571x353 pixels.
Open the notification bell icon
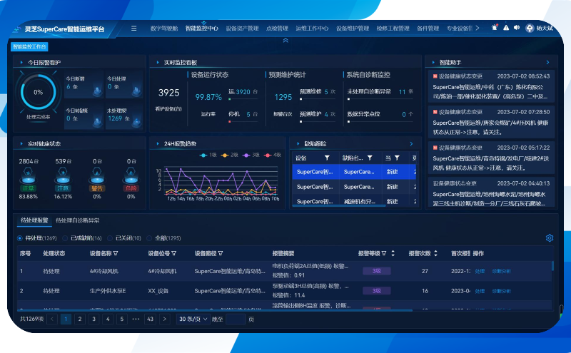pyautogui.click(x=495, y=28)
